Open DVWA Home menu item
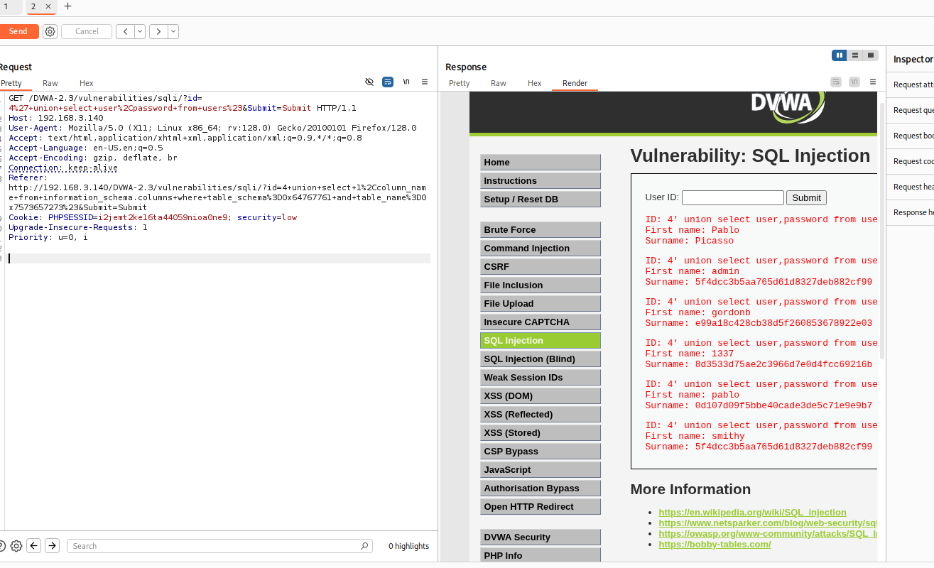This screenshot has width=934, height=568. (541, 162)
